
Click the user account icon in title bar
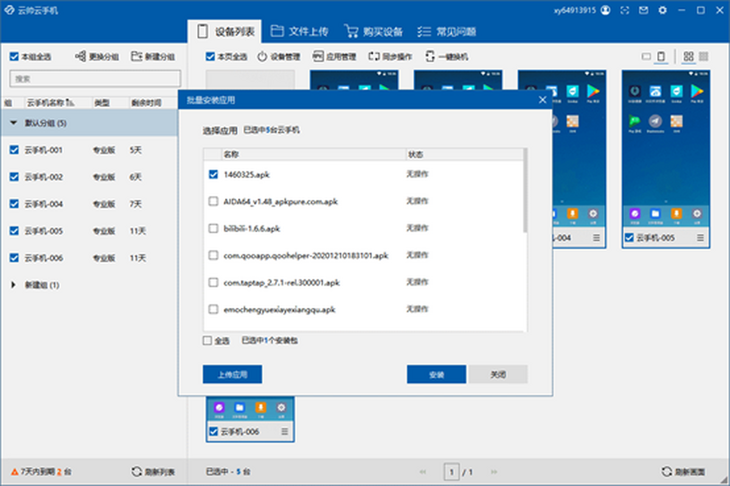click(x=605, y=10)
